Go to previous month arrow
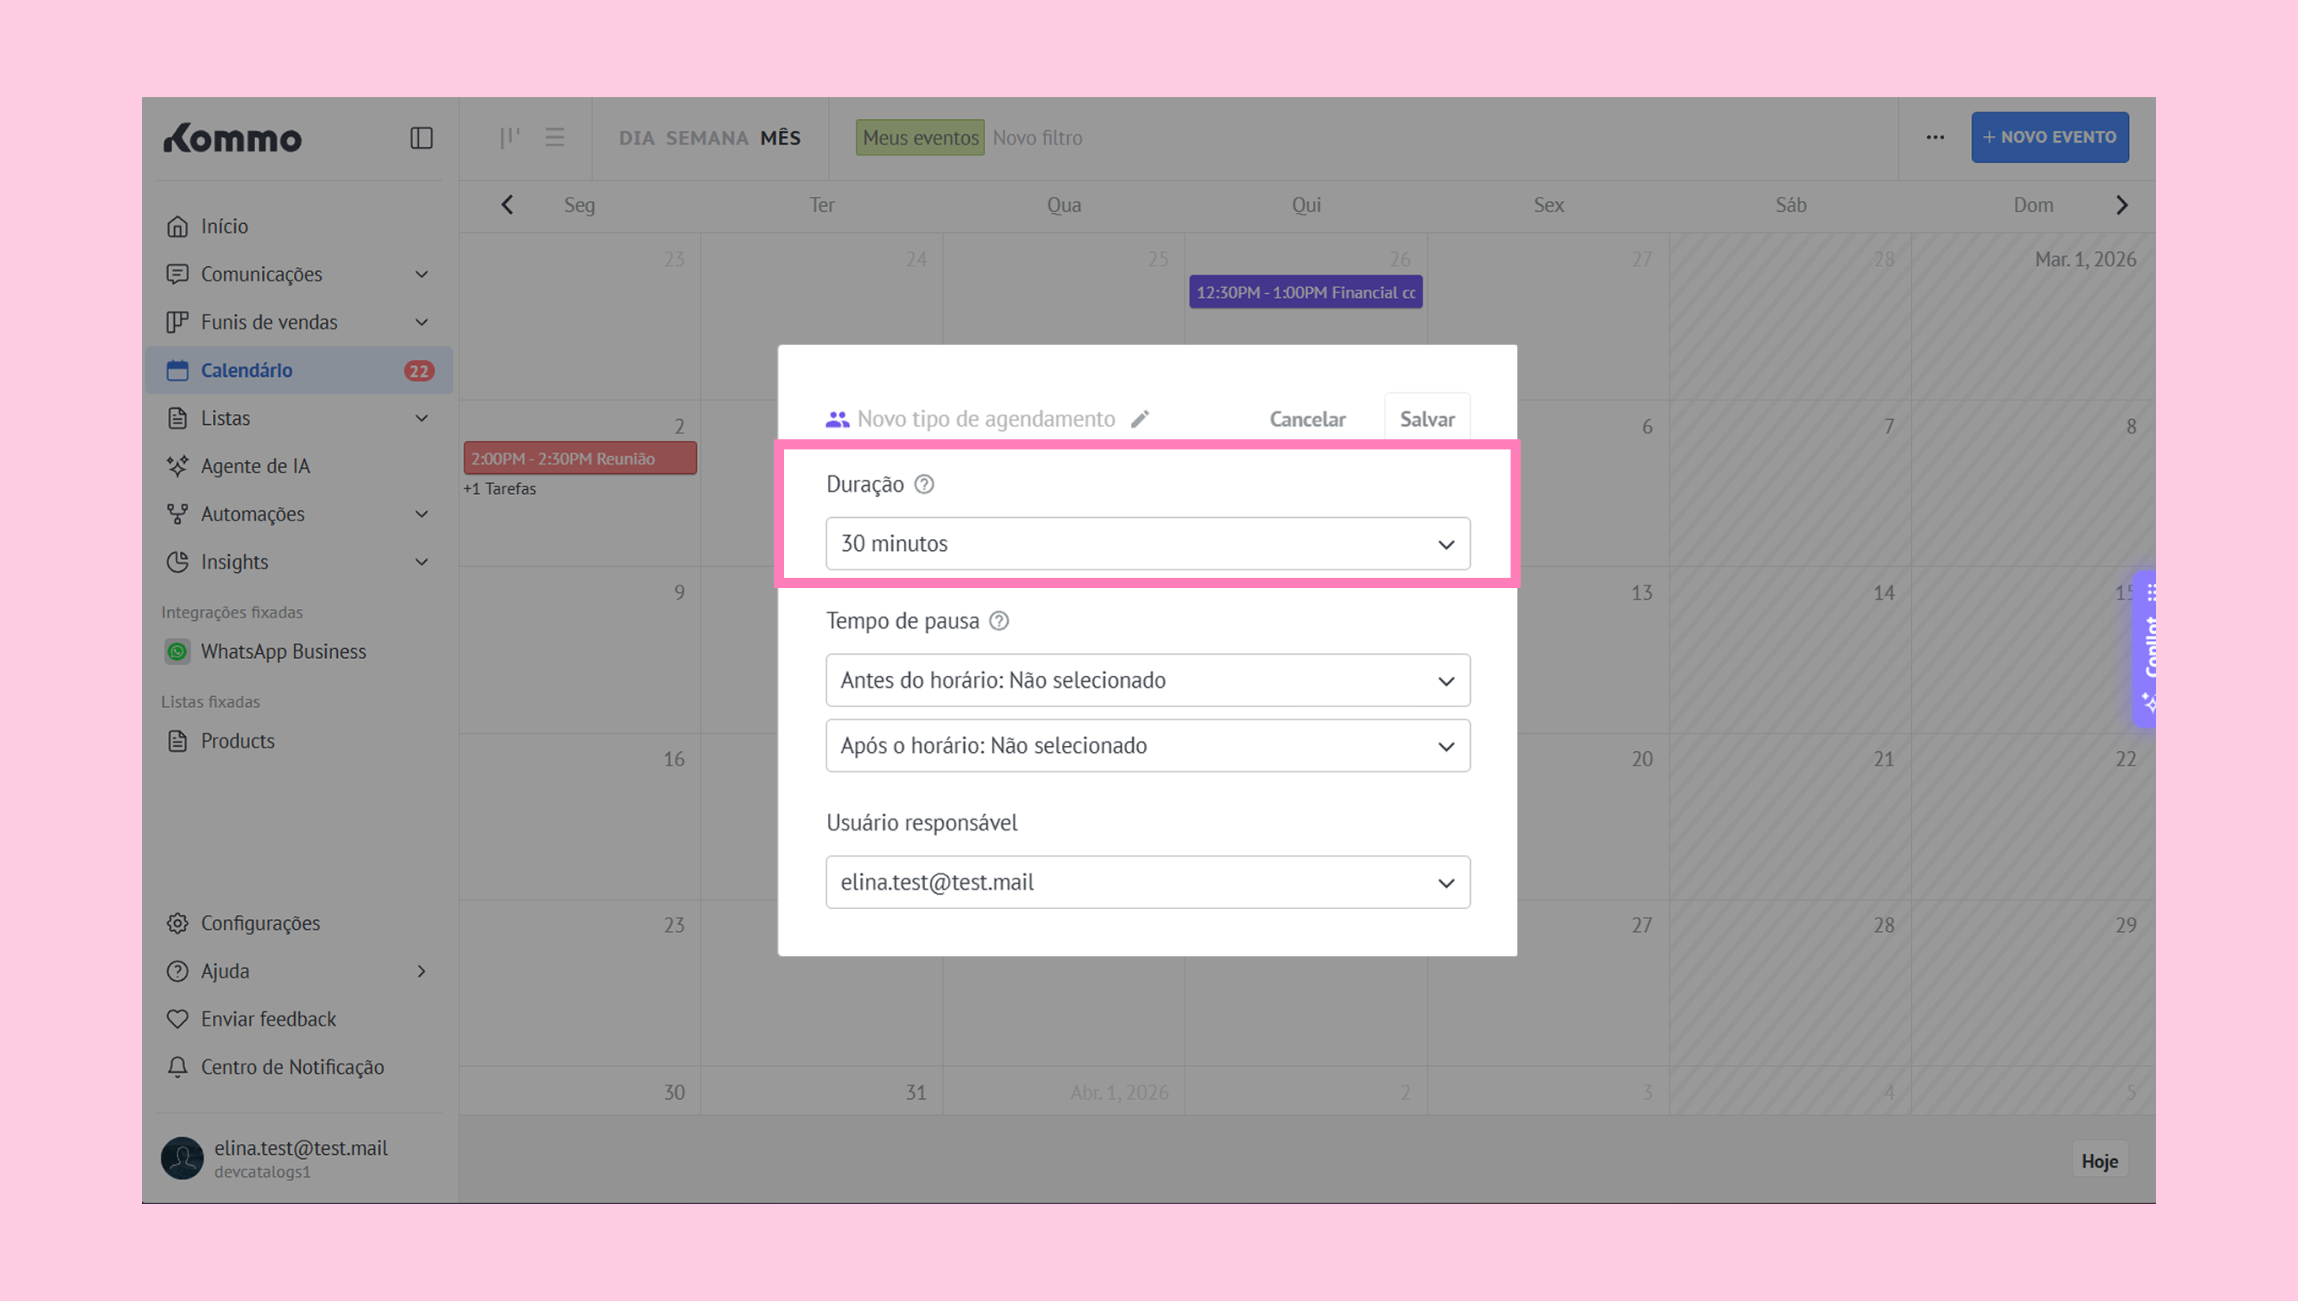Viewport: 2298px width, 1301px height. click(x=507, y=205)
